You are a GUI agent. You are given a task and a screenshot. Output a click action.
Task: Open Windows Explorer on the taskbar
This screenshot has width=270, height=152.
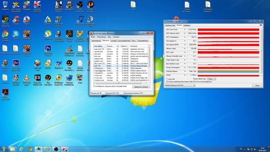click(12, 149)
